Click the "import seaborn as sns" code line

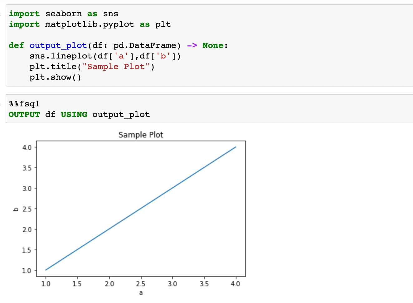[x=63, y=14]
